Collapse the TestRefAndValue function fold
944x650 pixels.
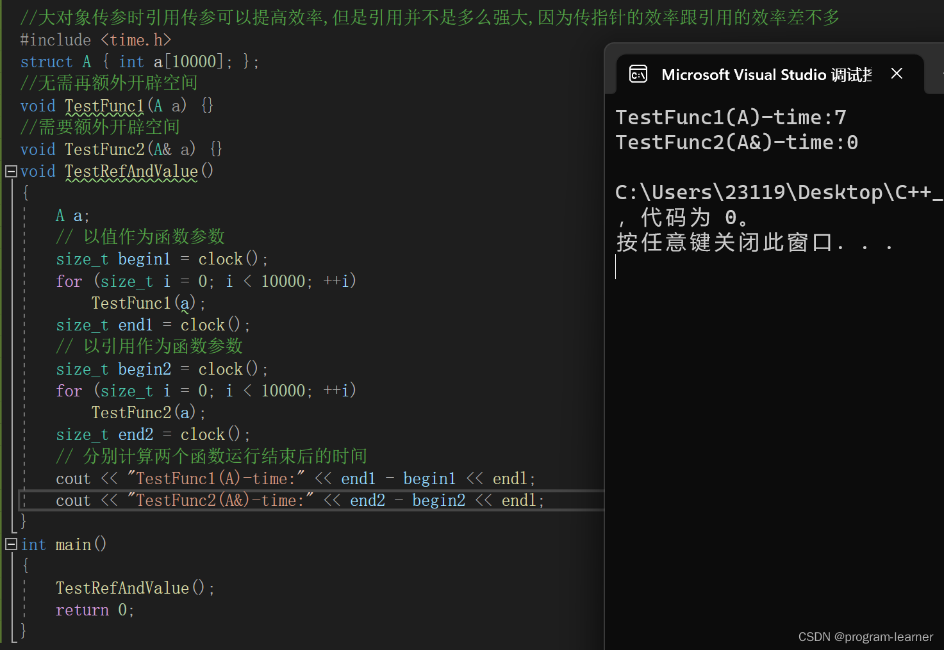click(x=11, y=172)
